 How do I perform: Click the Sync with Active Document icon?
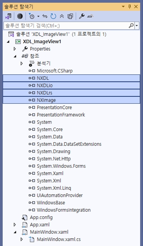pyautogui.click(x=45, y=16)
